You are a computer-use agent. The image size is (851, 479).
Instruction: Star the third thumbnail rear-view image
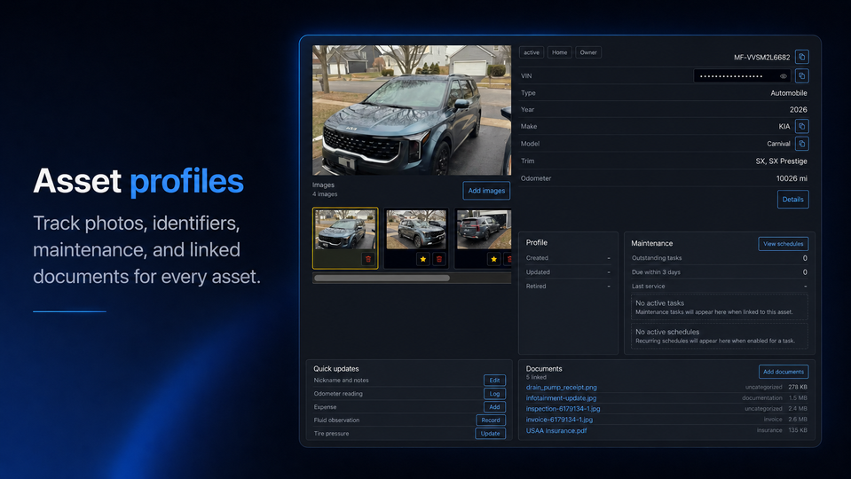coord(493,259)
